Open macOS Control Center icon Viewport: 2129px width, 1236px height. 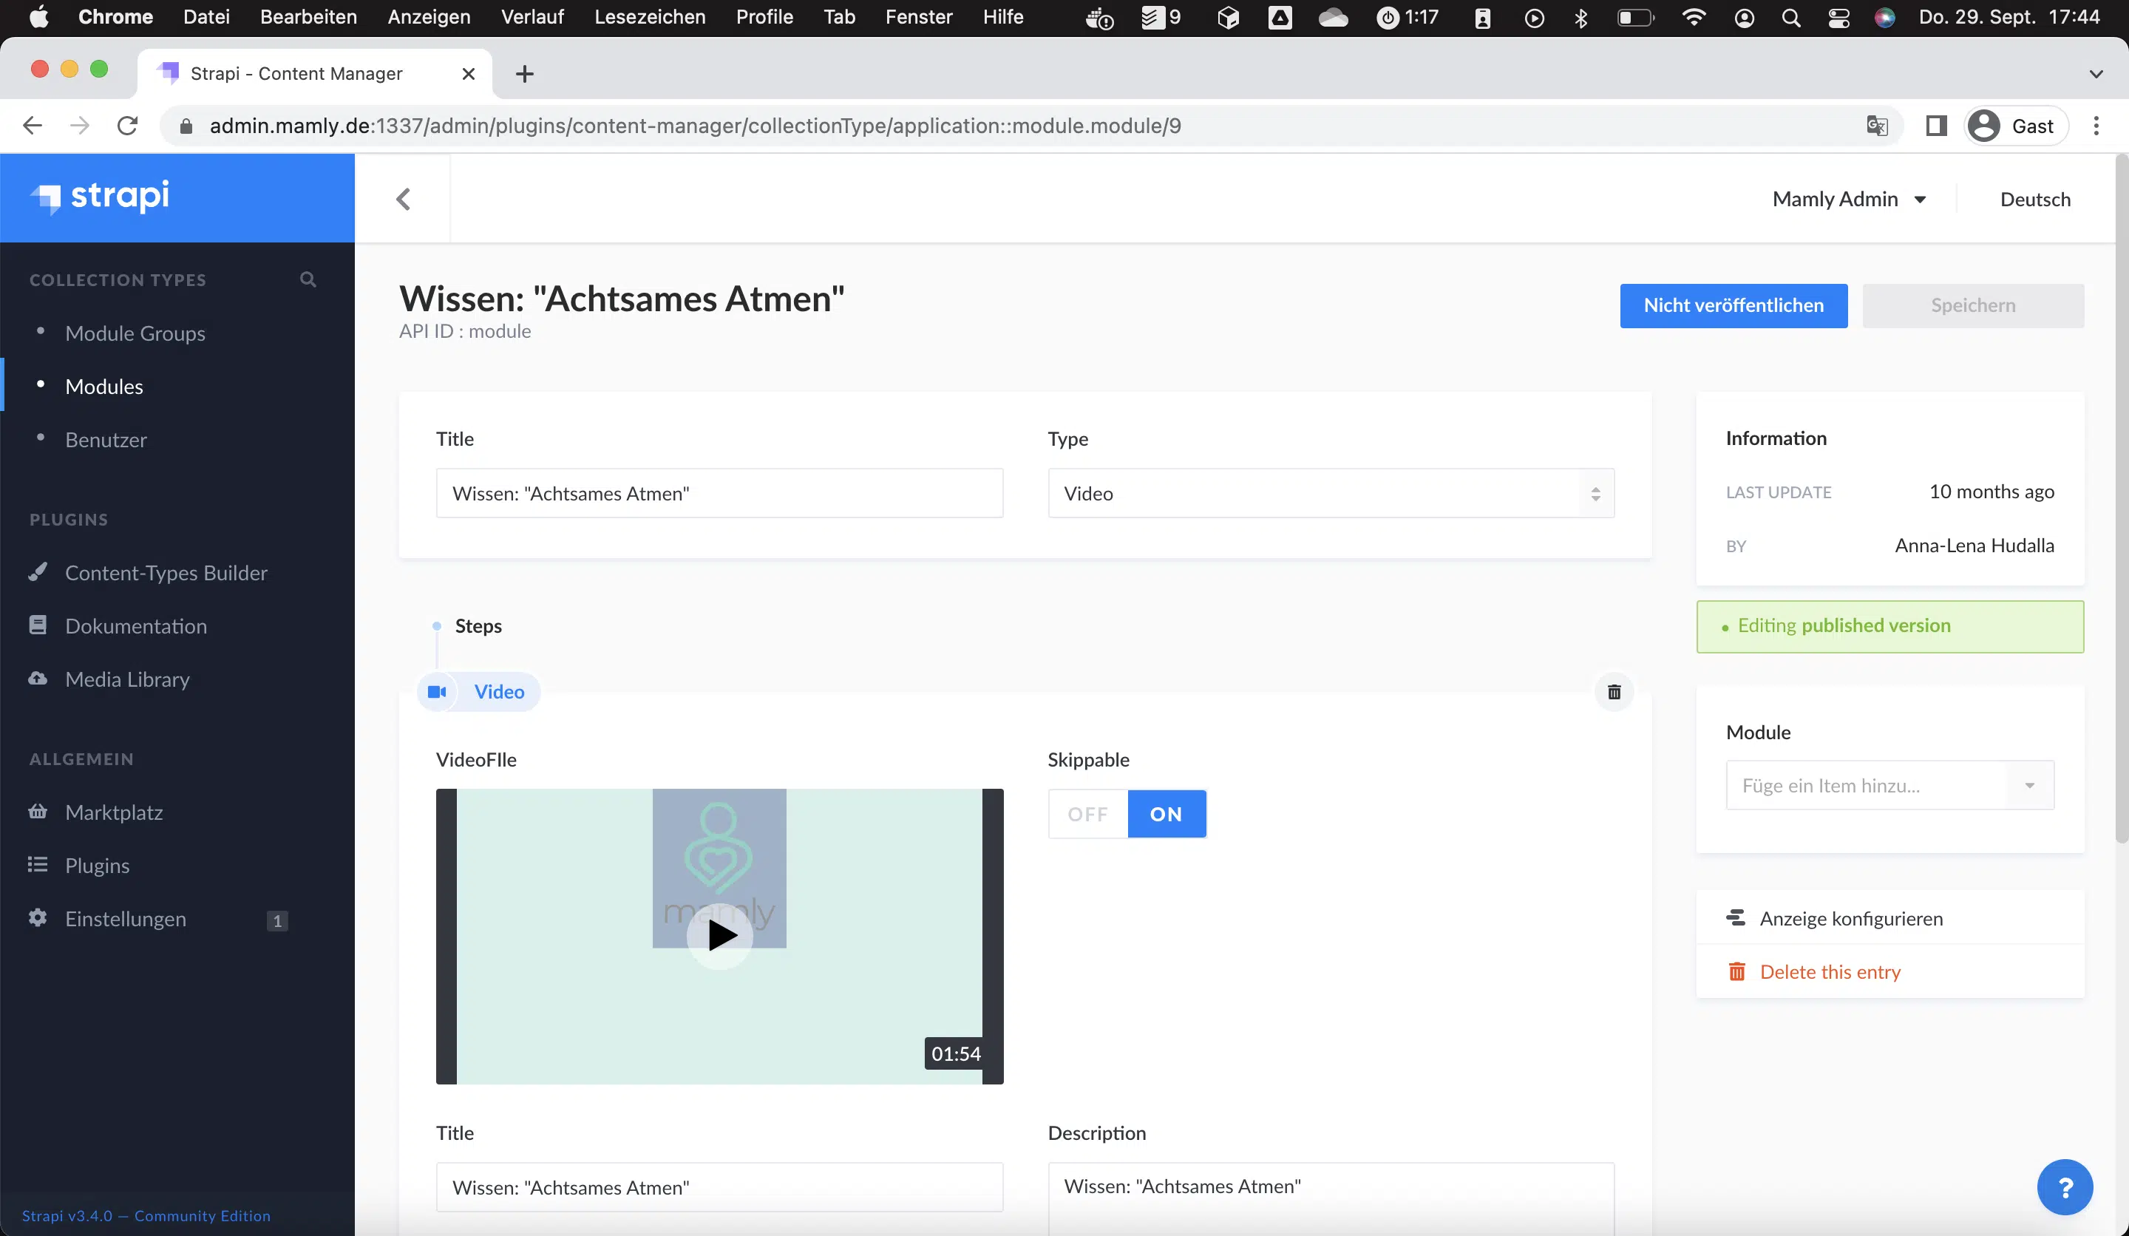coord(1838,17)
